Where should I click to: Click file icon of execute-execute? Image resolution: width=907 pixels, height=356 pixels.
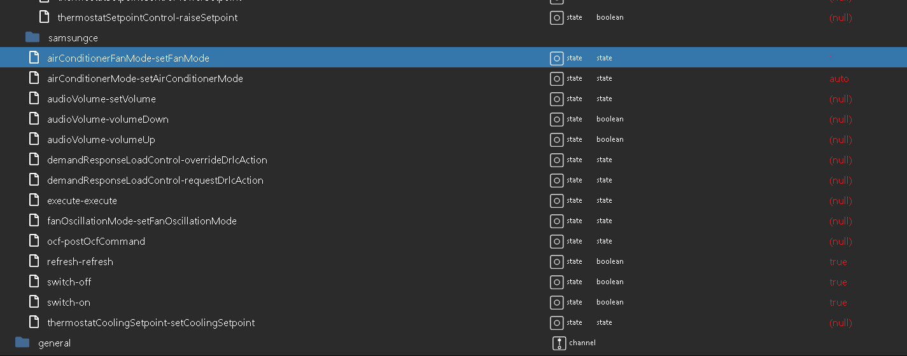(34, 200)
